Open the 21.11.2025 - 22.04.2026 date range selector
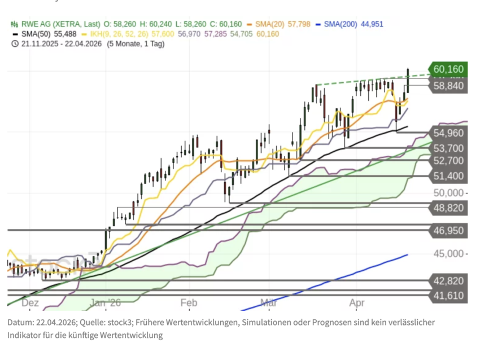Viewport: 480px width, 343px height. (61, 43)
